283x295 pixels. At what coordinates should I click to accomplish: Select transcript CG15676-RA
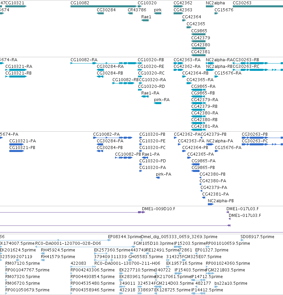216,76
